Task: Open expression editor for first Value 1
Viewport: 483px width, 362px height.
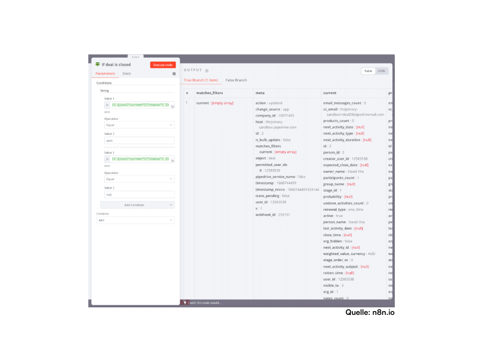Action: coord(173,107)
